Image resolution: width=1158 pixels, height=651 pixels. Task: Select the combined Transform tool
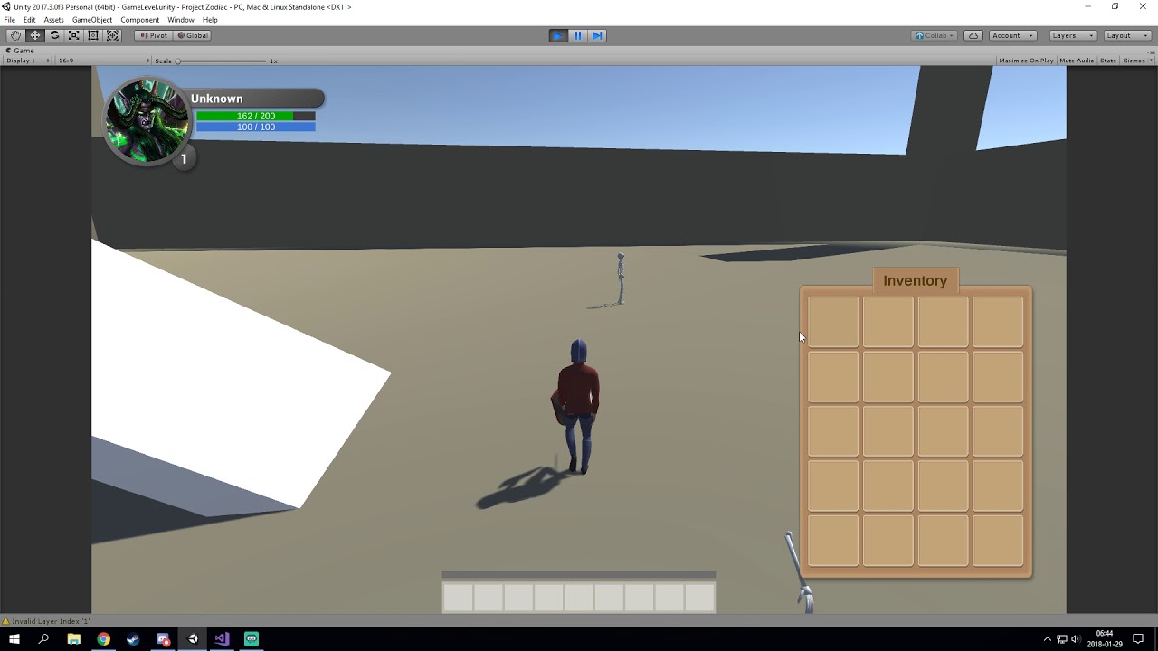(113, 35)
